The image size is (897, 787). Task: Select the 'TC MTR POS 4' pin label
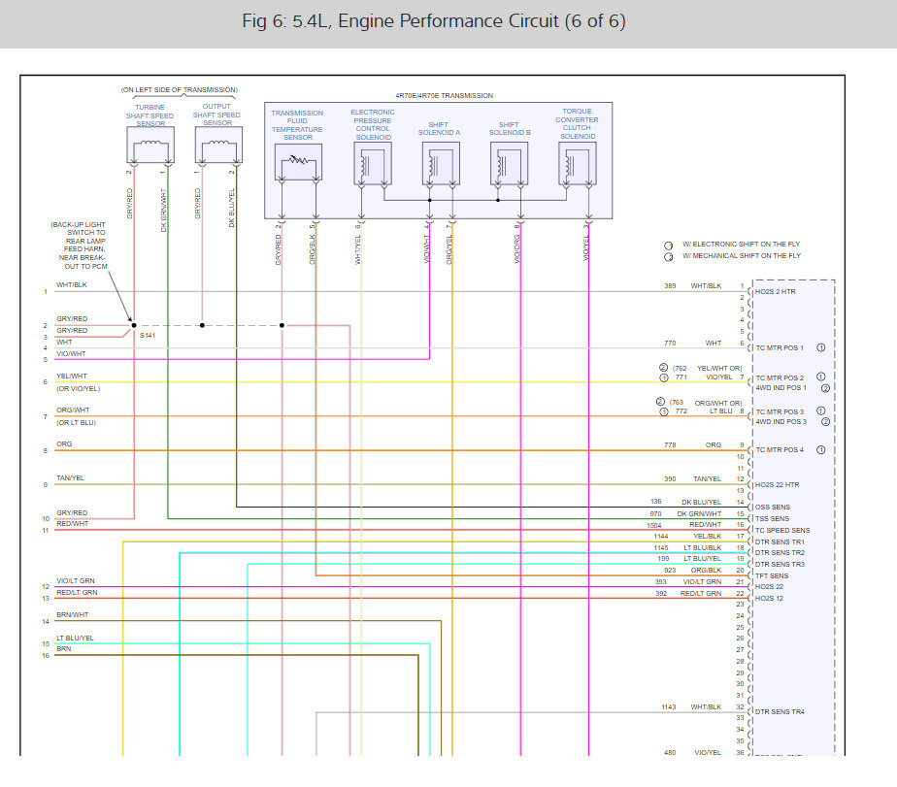[x=780, y=449]
